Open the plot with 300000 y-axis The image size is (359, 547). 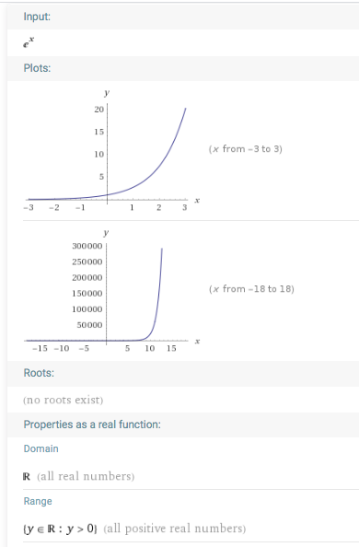(111, 291)
